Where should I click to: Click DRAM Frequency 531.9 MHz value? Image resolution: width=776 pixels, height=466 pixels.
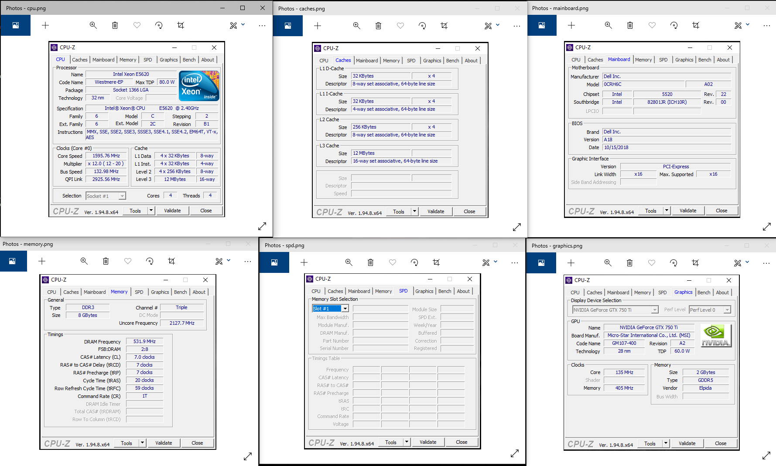coord(144,341)
